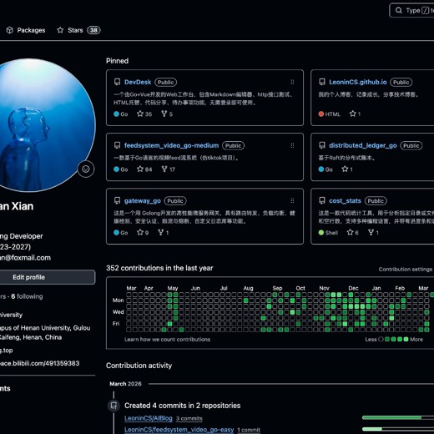
Task: Open feedsystem_video_go-medium forks icon
Action: pos(164,169)
